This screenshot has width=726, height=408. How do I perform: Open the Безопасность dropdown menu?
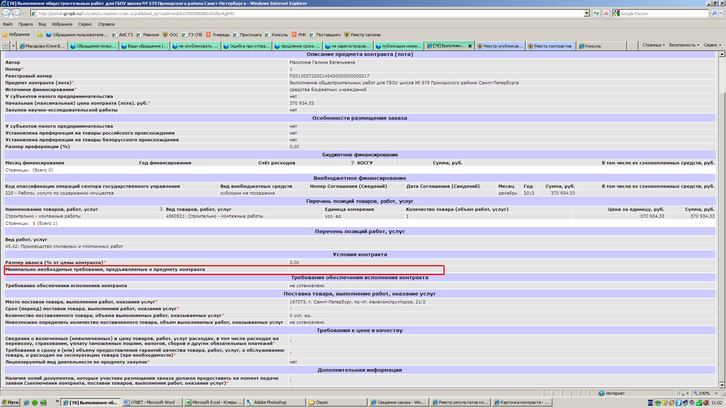pos(684,45)
